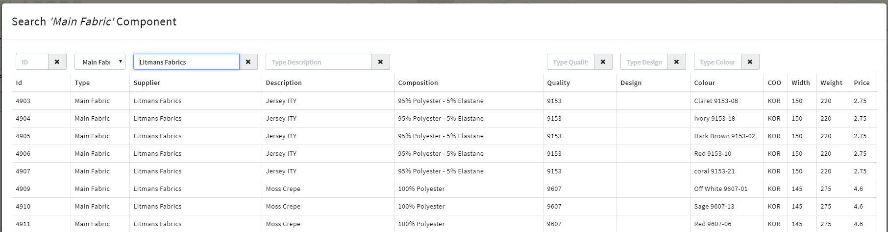Focus the supplier field containing Litmans Fabrics
888x232 pixels.
186,62
